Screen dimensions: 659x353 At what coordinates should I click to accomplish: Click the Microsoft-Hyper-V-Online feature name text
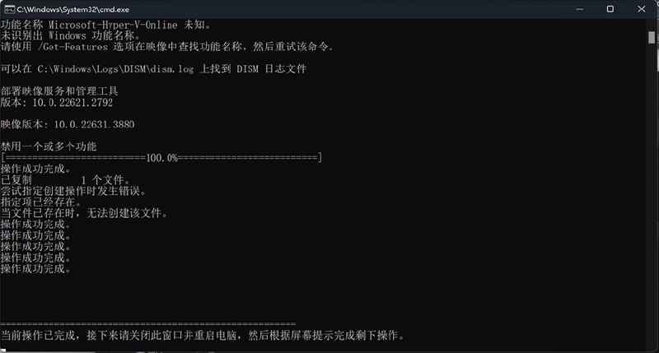pyautogui.click(x=113, y=25)
